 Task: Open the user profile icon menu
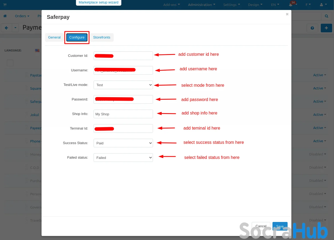click(323, 5)
